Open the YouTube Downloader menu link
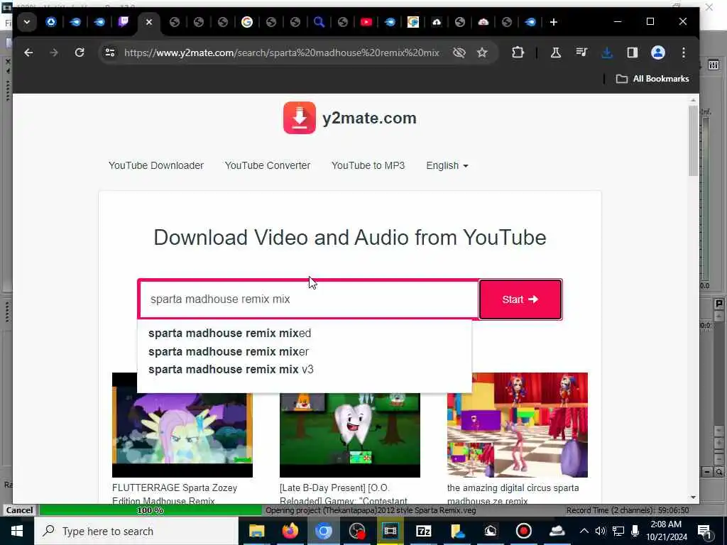This screenshot has height=545, width=727. [155, 165]
